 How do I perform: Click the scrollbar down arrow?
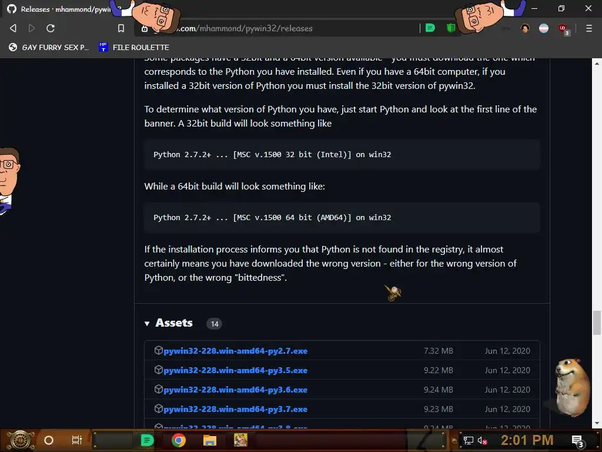(597, 424)
